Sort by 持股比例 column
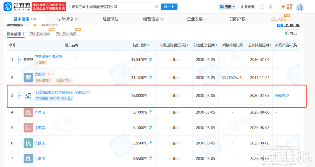 point(141,45)
